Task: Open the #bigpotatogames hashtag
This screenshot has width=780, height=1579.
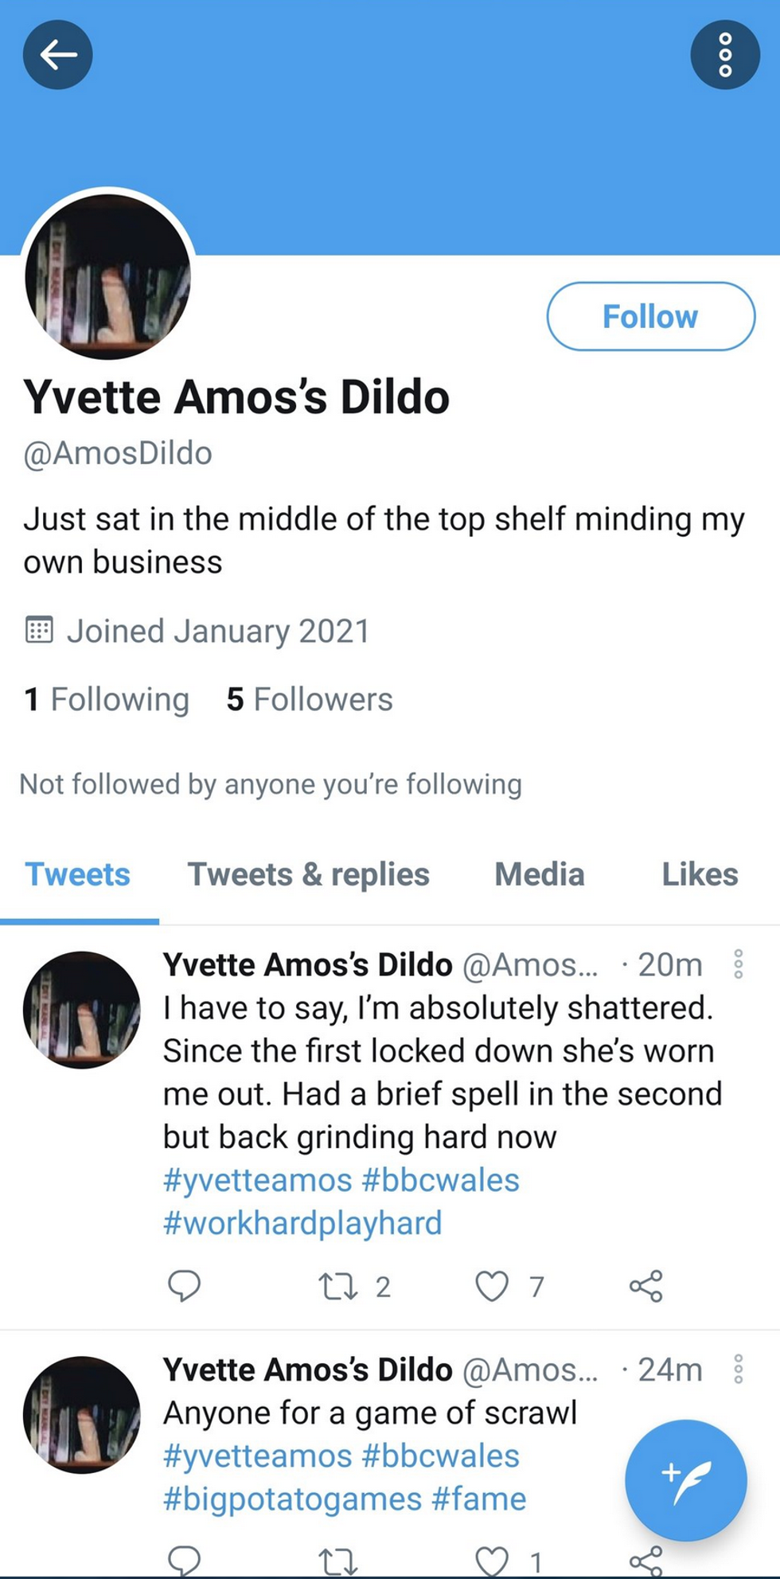Action: (x=292, y=1499)
